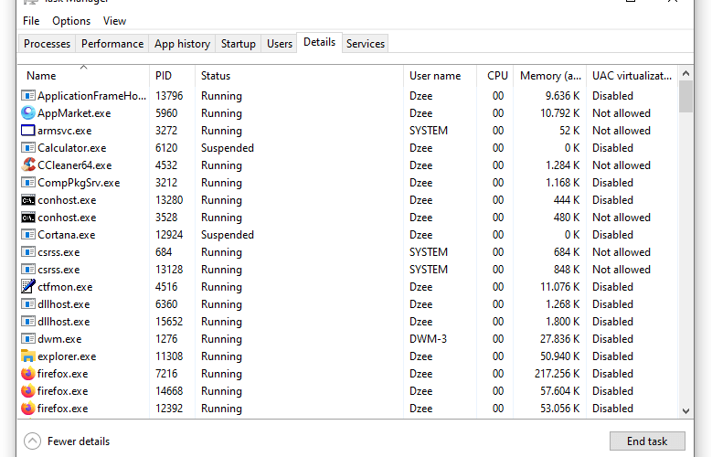
Task: Collapse view with Fewer details arrow
Action: tap(32, 441)
